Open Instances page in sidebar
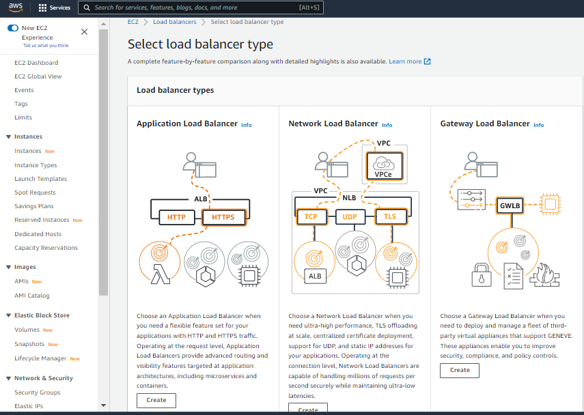584x415 pixels. (28, 151)
